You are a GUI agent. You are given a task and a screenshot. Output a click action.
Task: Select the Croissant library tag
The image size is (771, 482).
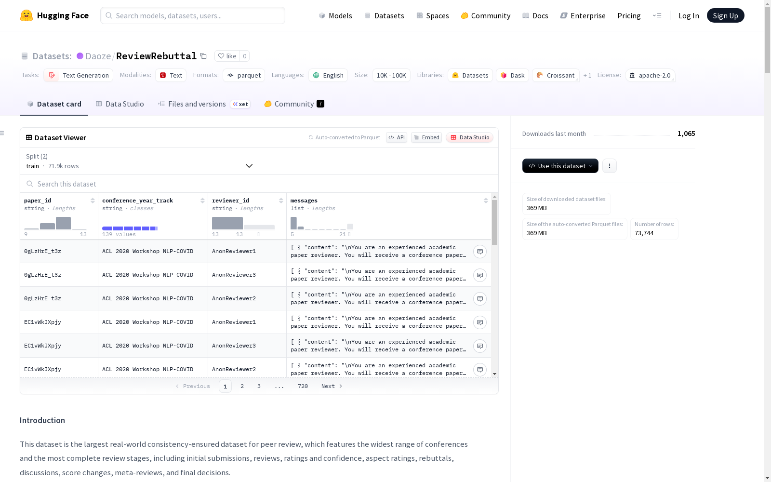pos(556,75)
